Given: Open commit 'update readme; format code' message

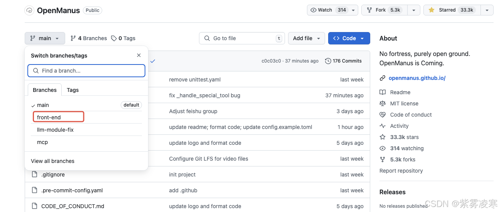Looking at the screenshot, I should coord(241,127).
